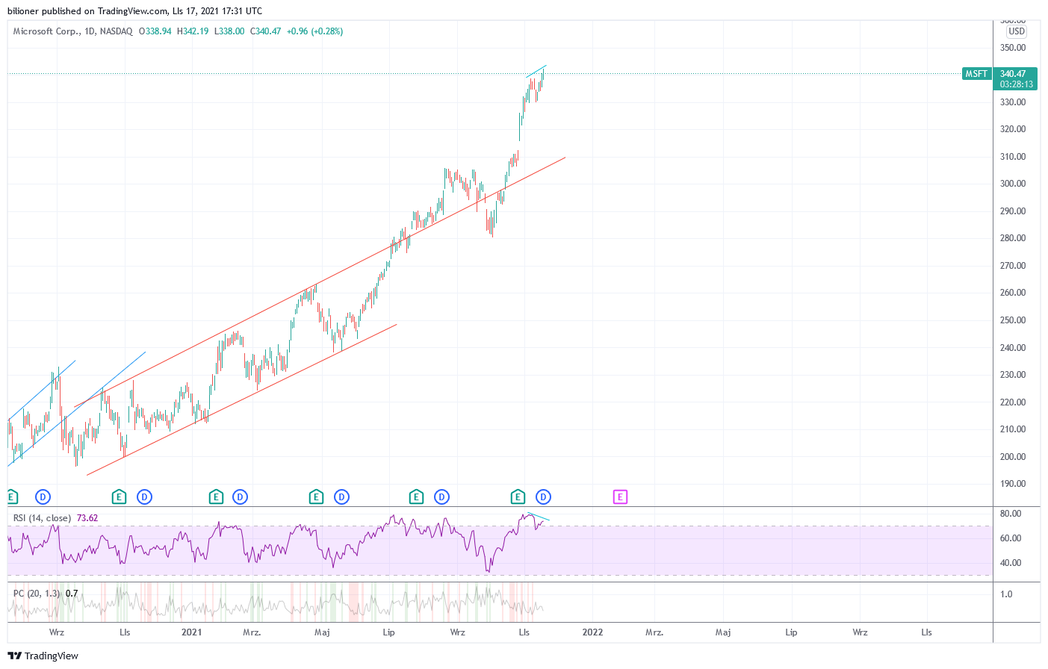Click the price scale near the 300.00 mark
Screen dimensions: 1048x669
1014,183
